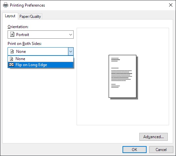The width and height of the screenshot is (176, 156).
Task: Click the open-book icon for Flip on Long Edge
Action: pyautogui.click(x=12, y=65)
